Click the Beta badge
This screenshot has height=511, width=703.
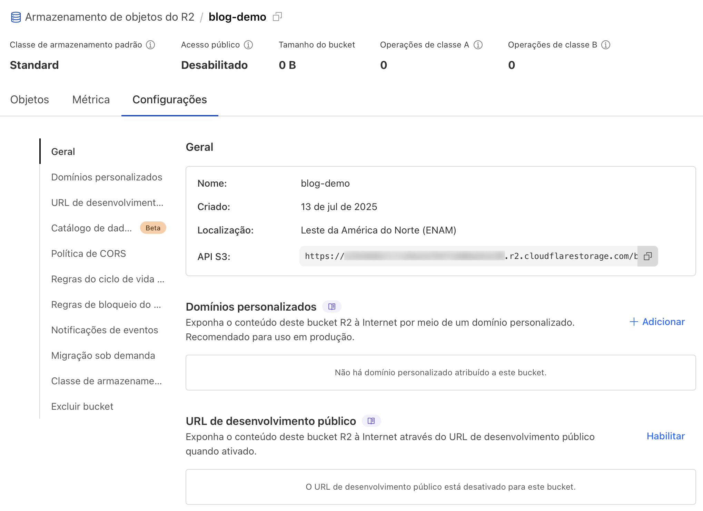[x=153, y=228]
